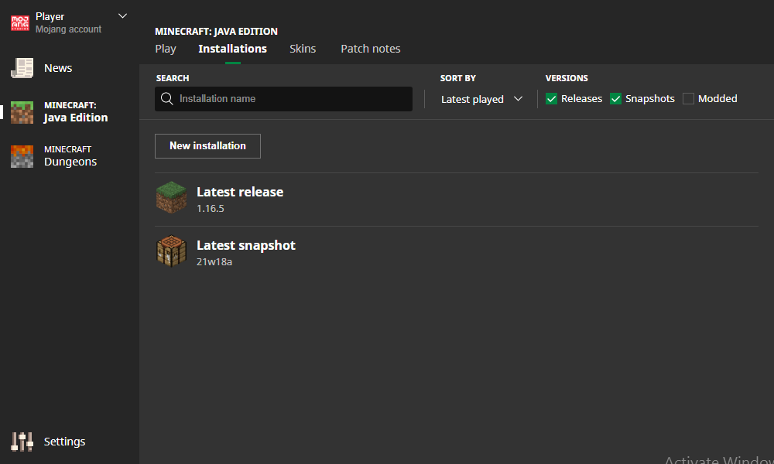
Task: Go to the Patch notes tab
Action: 371,49
